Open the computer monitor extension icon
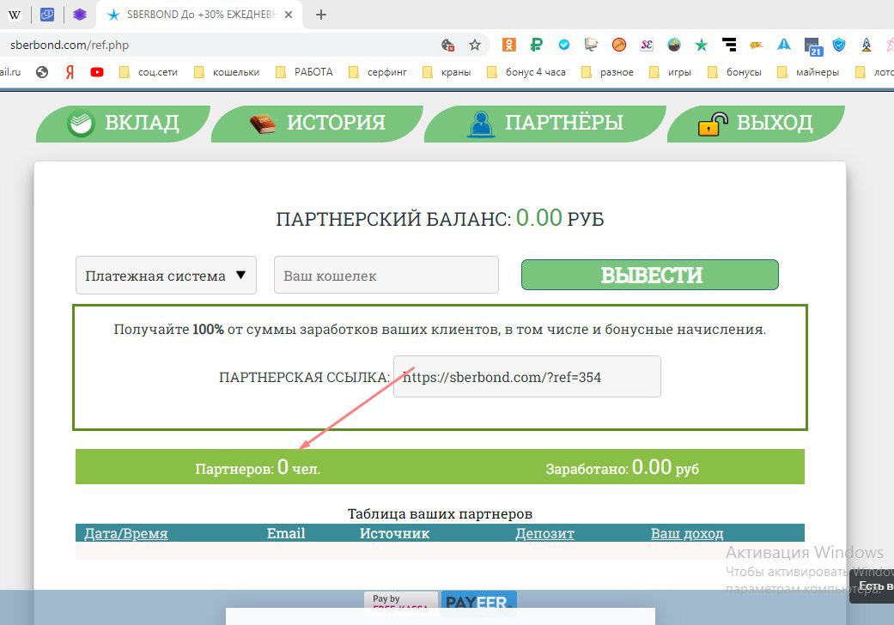894x625 pixels. point(591,45)
